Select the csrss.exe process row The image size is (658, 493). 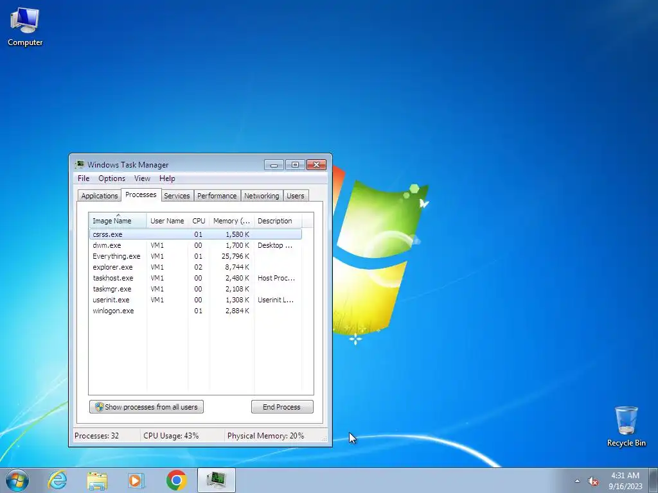pyautogui.click(x=195, y=234)
